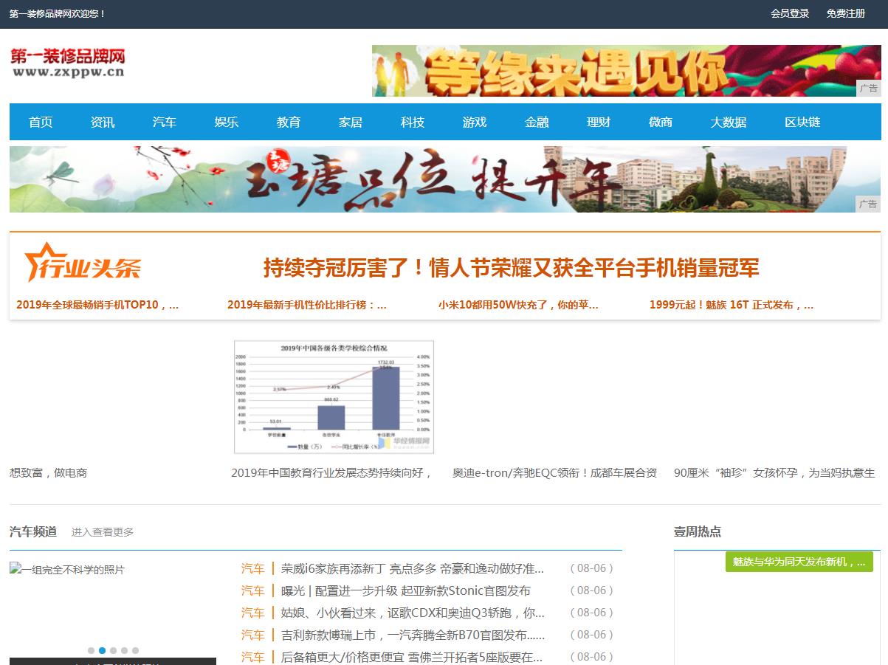Select the fifth slideshow dot
The image size is (888, 665).
pos(135,651)
